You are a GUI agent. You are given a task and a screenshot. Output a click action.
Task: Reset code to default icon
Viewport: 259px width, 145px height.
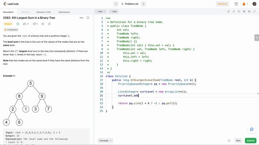point(239,11)
